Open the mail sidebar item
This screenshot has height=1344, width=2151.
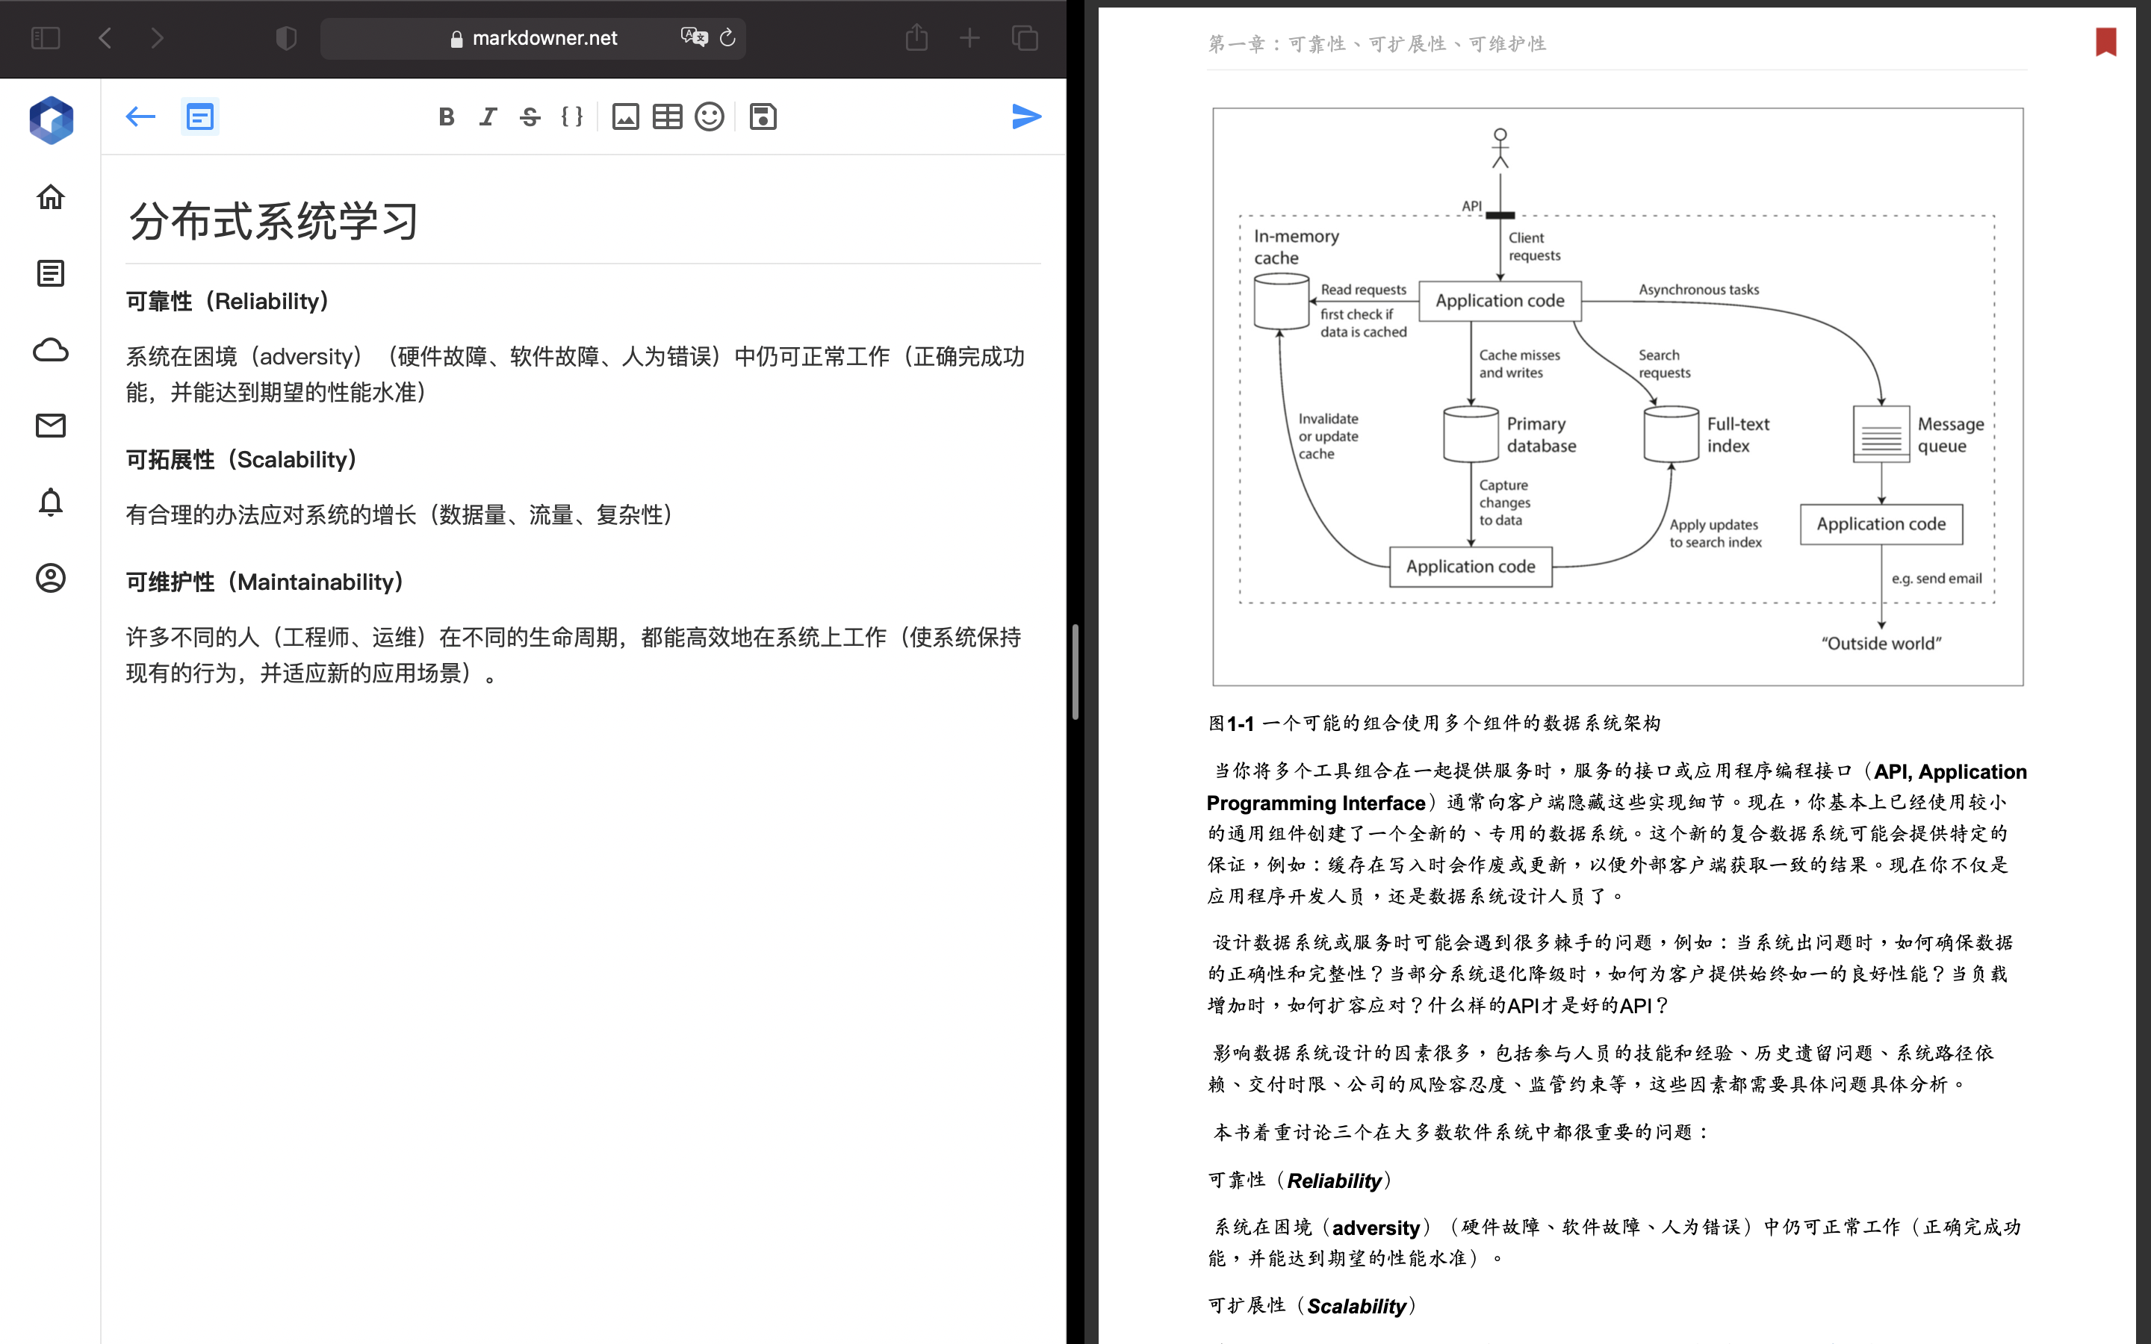(51, 426)
